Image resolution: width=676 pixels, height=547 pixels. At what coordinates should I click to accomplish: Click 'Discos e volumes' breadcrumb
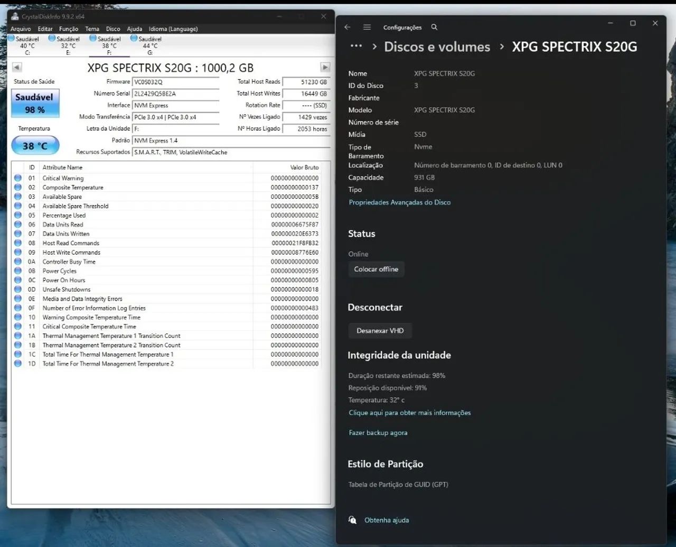437,47
